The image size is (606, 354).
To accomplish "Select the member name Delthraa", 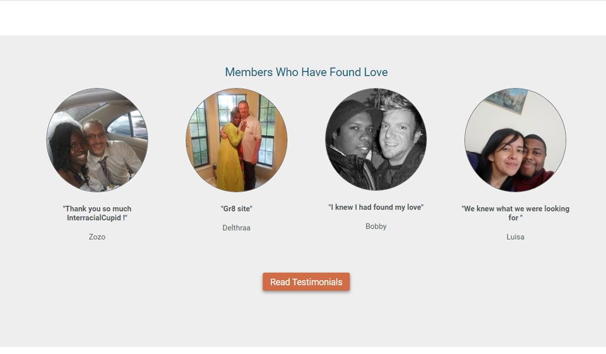I will point(237,228).
